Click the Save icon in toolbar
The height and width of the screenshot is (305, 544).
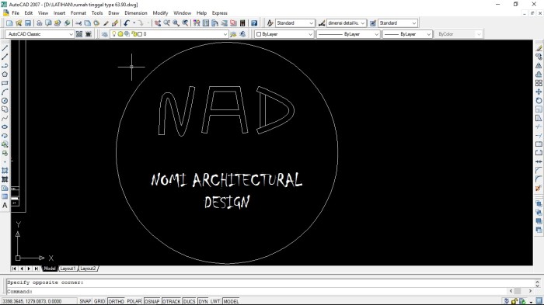coord(28,23)
